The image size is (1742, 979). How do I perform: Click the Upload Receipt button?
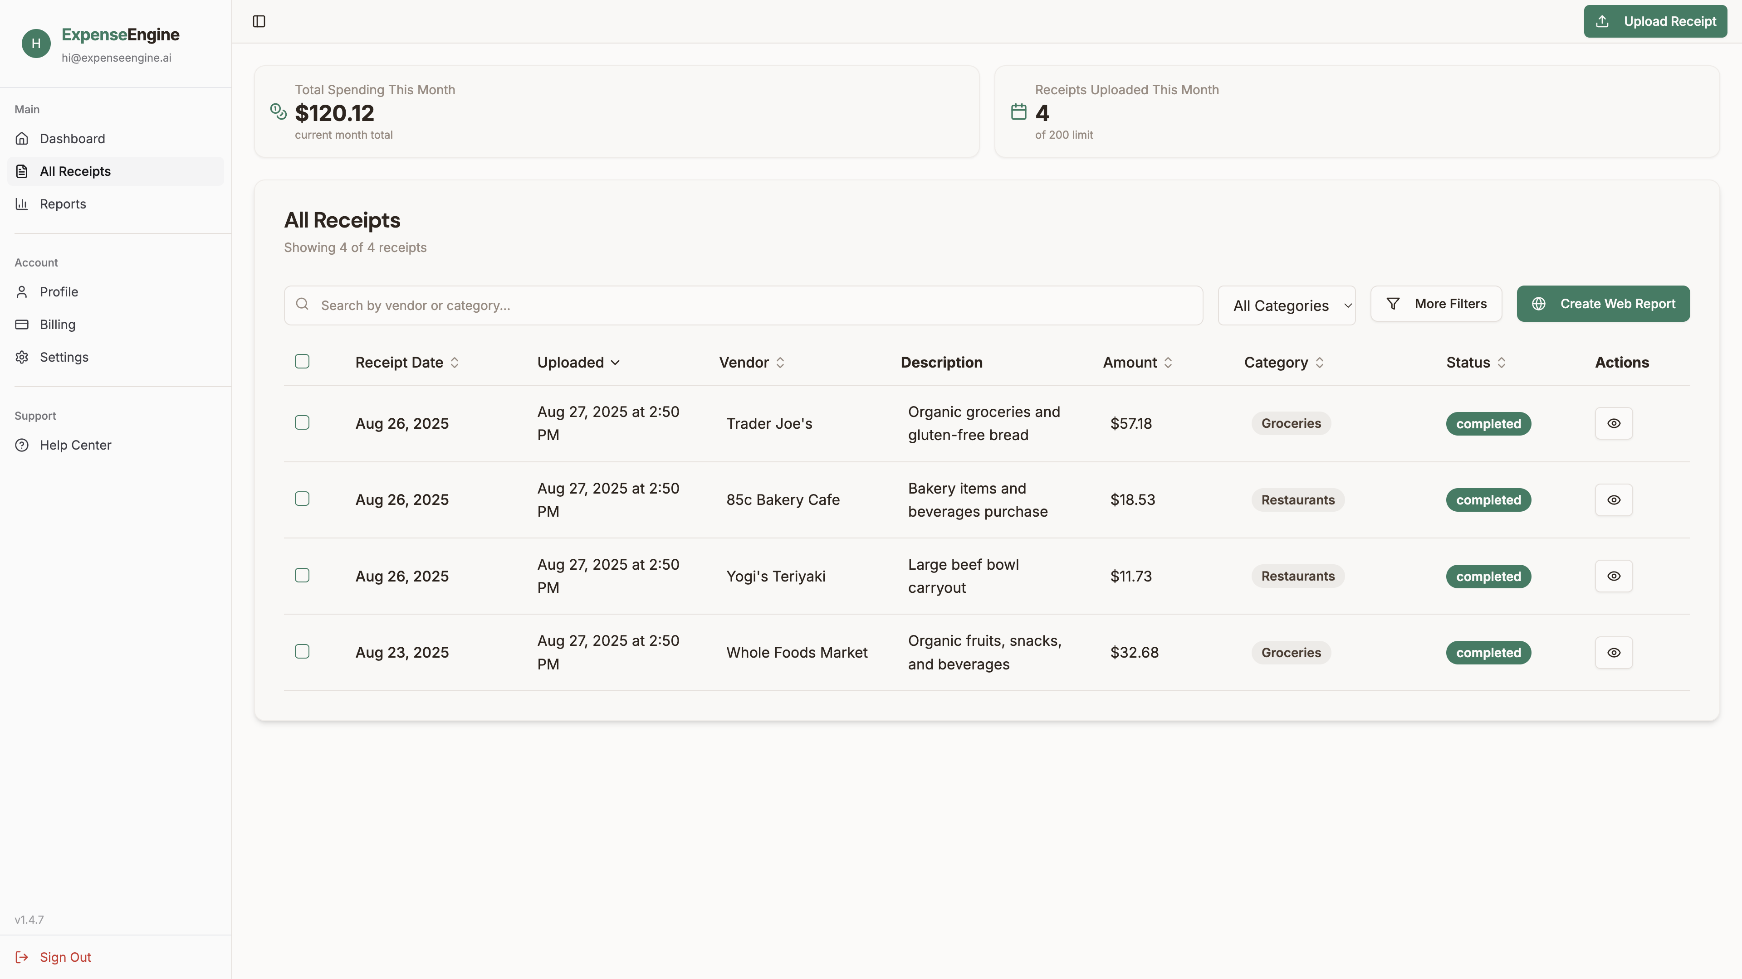(x=1655, y=21)
